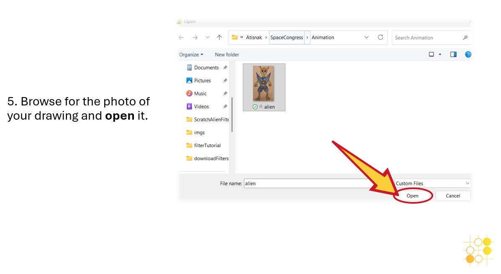This screenshot has height=274, width=501.
Task: Open the filterTutorial folder in sidebar
Action: coord(207,146)
